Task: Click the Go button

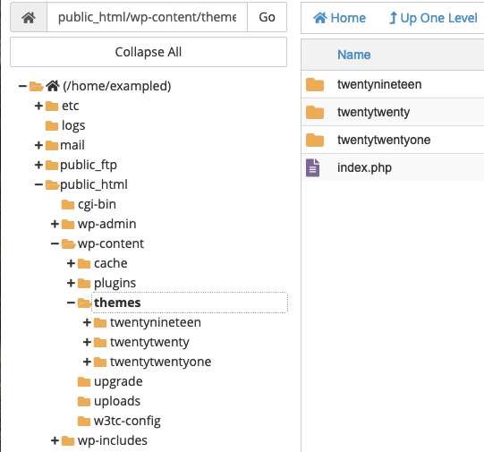Action: pos(267,17)
